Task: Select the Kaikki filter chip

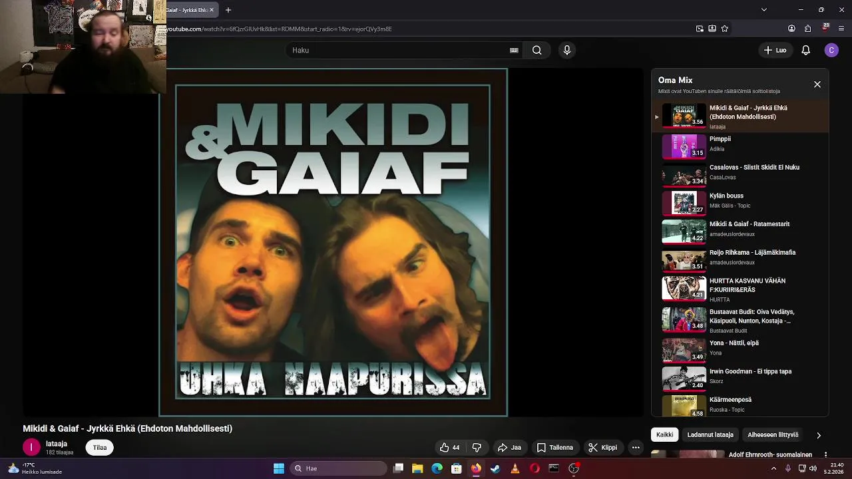Action: (x=664, y=435)
